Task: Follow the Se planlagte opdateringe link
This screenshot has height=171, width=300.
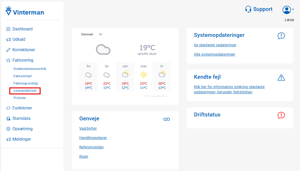Action: tap(215, 45)
